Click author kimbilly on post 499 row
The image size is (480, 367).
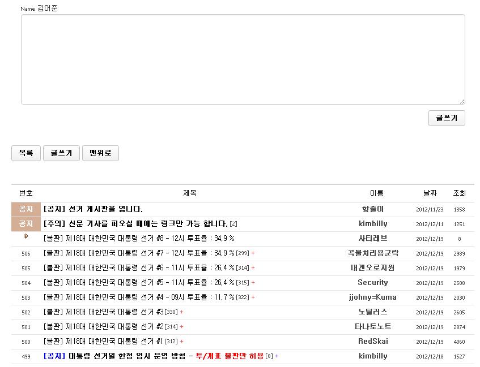(x=373, y=356)
